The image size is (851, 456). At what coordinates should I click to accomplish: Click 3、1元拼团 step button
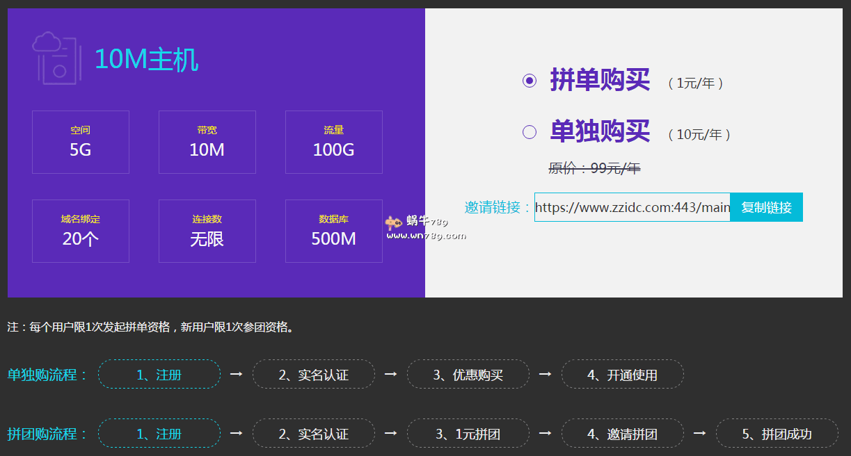point(468,433)
